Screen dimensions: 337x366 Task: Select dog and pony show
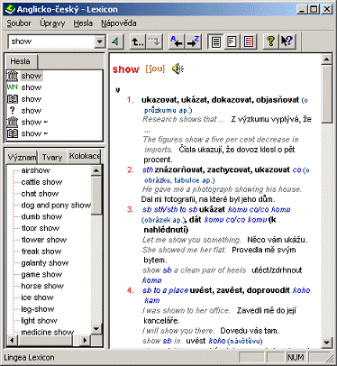(x=56, y=205)
